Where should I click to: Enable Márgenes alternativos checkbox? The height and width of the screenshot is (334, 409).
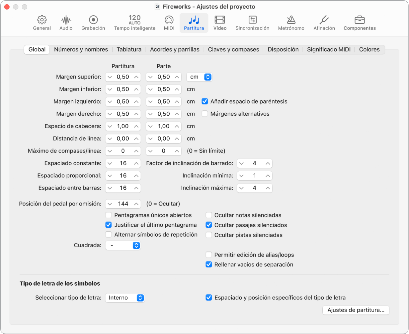pos(205,114)
